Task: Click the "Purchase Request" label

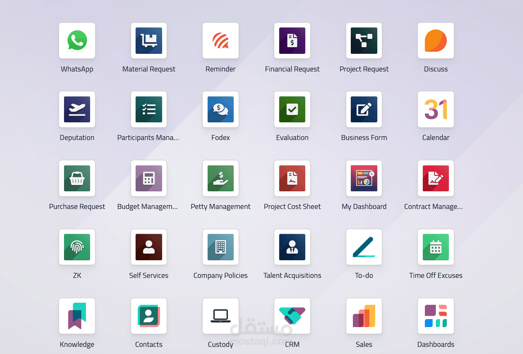Action: tap(77, 206)
